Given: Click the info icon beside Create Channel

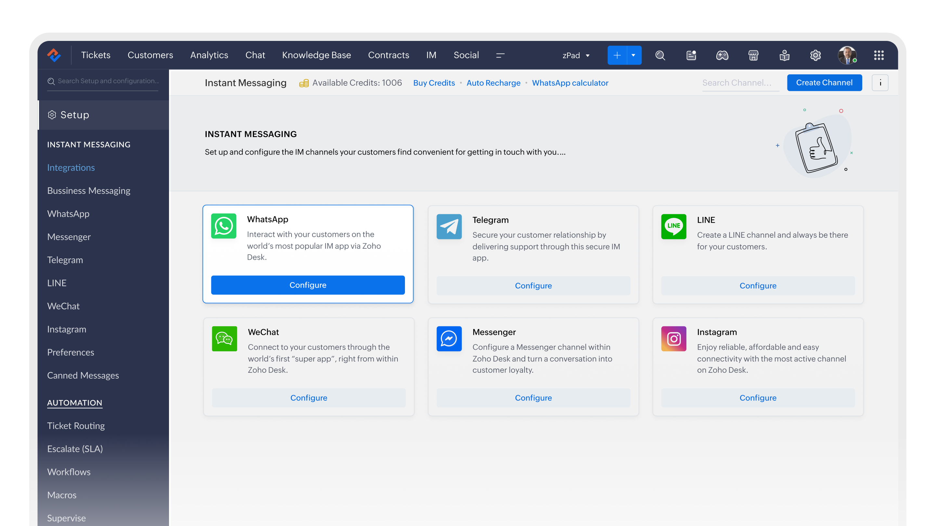Looking at the screenshot, I should click(x=880, y=83).
